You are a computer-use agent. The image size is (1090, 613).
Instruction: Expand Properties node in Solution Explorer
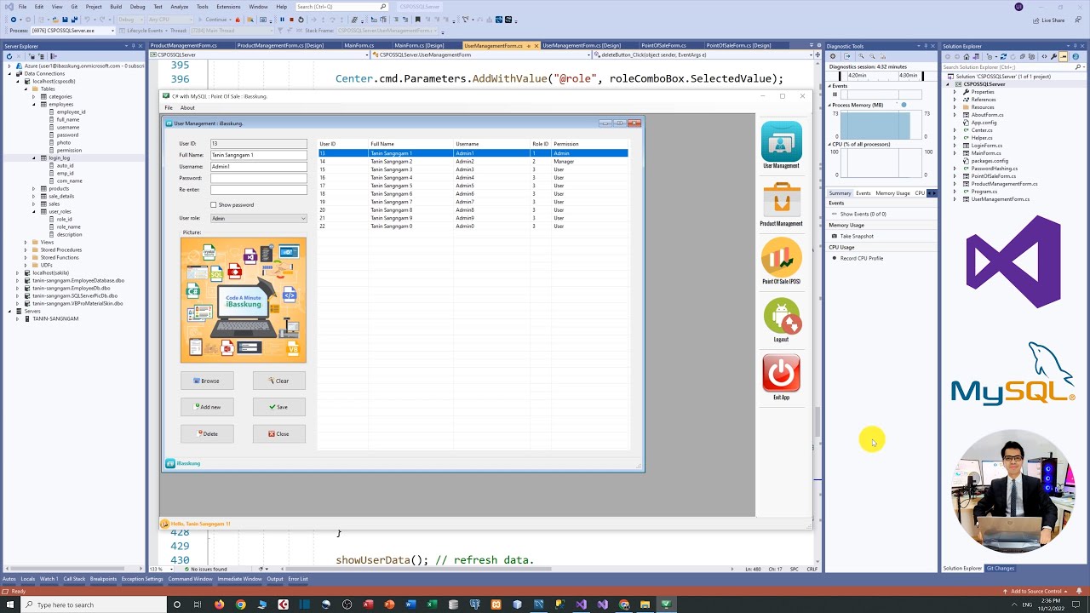pos(955,92)
